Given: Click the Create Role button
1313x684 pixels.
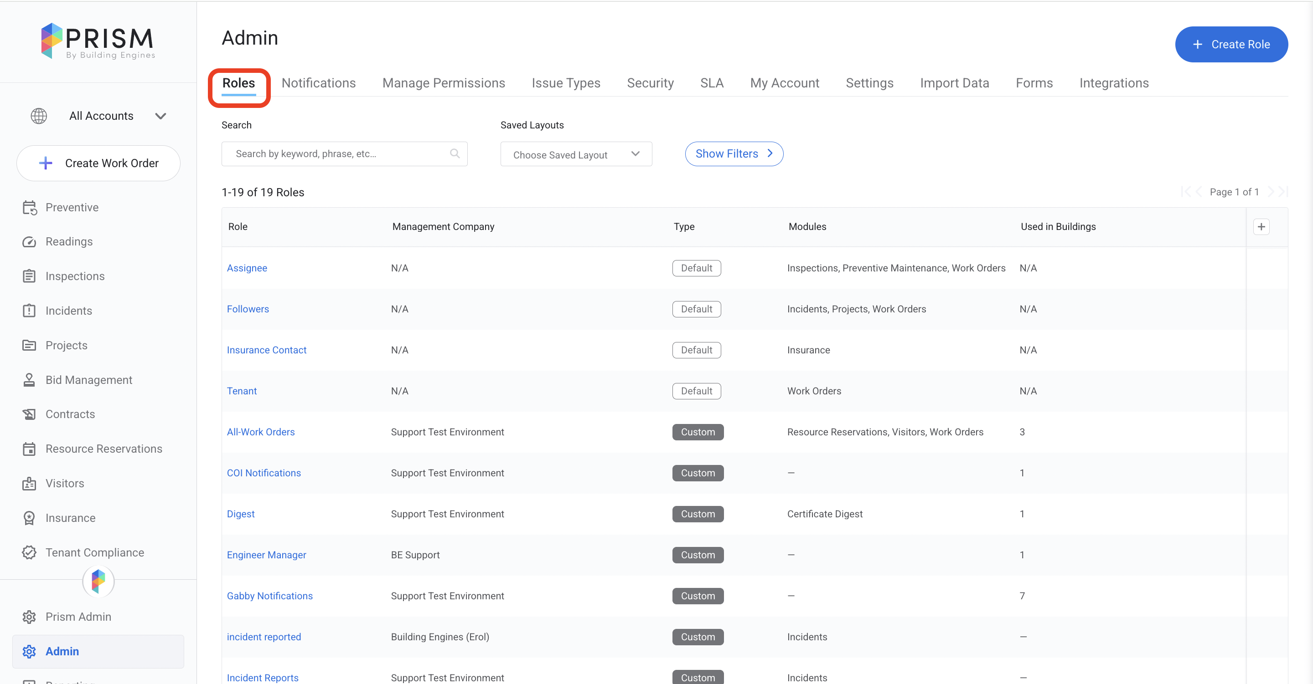Looking at the screenshot, I should click(x=1231, y=44).
